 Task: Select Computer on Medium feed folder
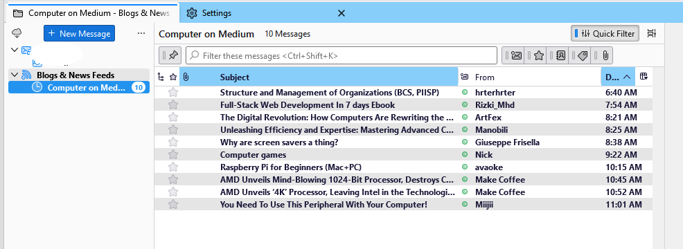pyautogui.click(x=79, y=88)
